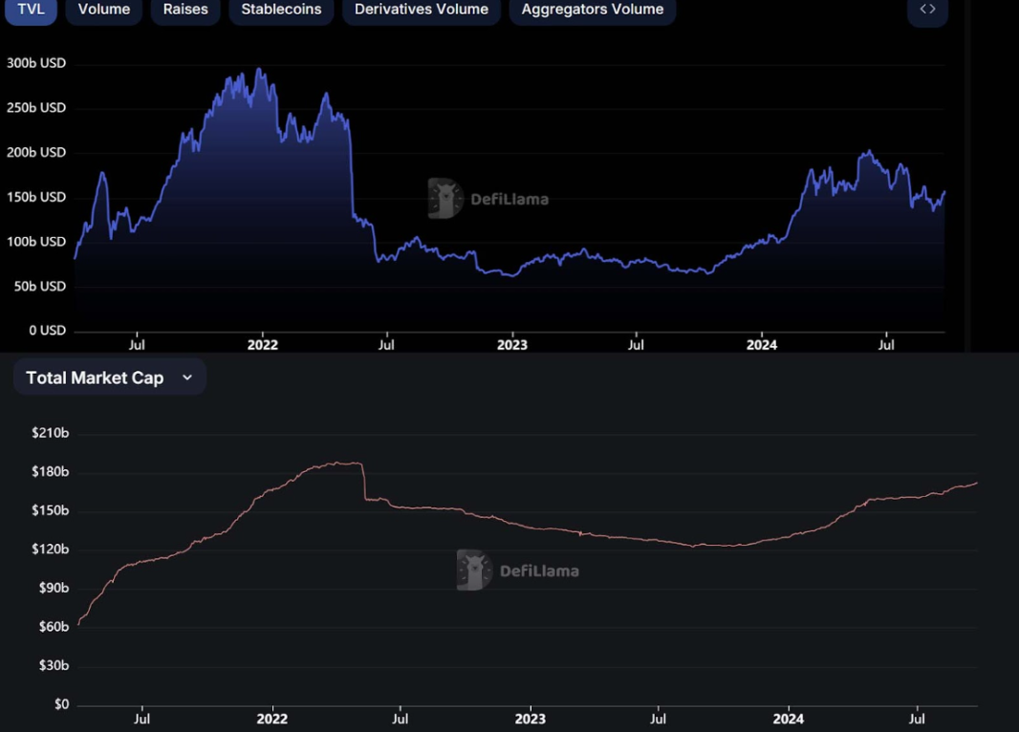
Task: Click the $0 label on market cap axis
Action: coord(61,704)
